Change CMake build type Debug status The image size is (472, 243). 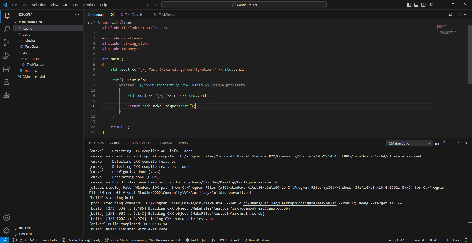click(x=81, y=240)
